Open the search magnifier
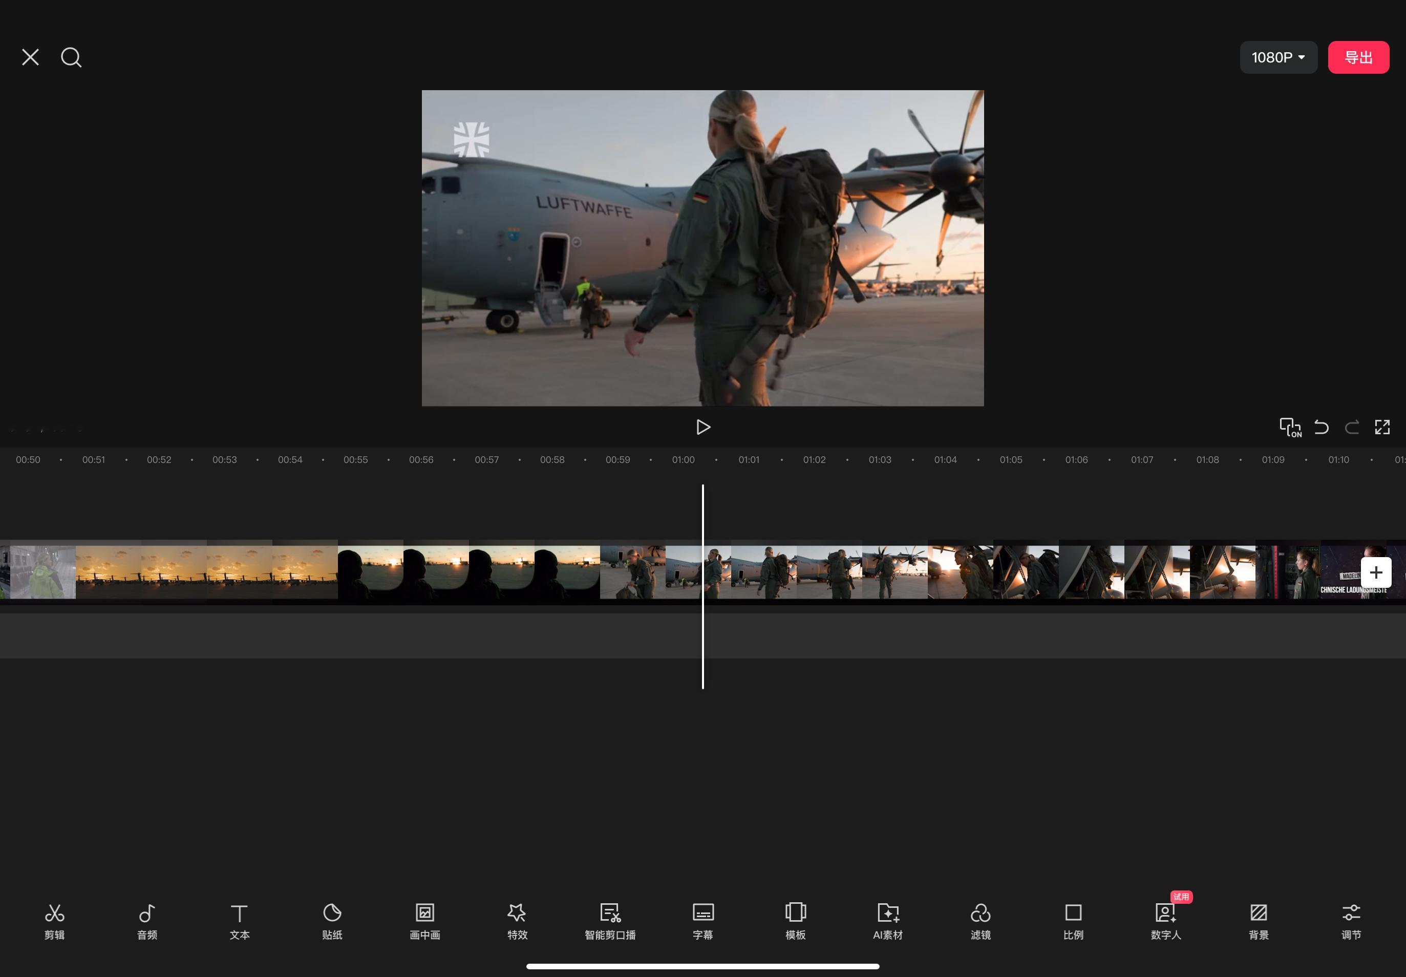The height and width of the screenshot is (977, 1406). pyautogui.click(x=71, y=57)
